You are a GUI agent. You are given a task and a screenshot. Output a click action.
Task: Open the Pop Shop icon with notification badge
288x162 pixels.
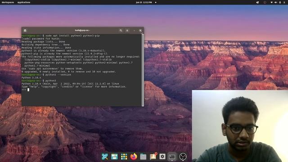point(153,156)
